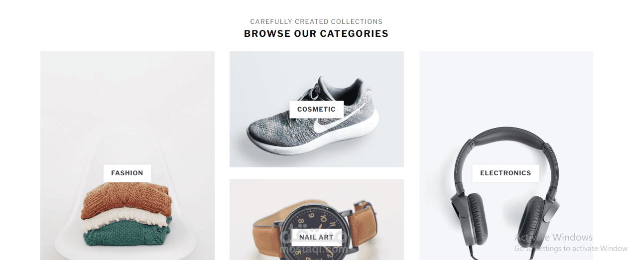Click the Activate Windows watermark text
Viewport: 628px width, 260px height.
(x=553, y=237)
